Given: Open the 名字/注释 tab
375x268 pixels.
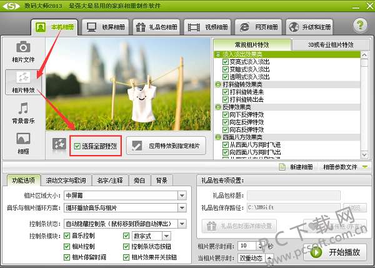Looking at the screenshot, I should click(110, 181).
